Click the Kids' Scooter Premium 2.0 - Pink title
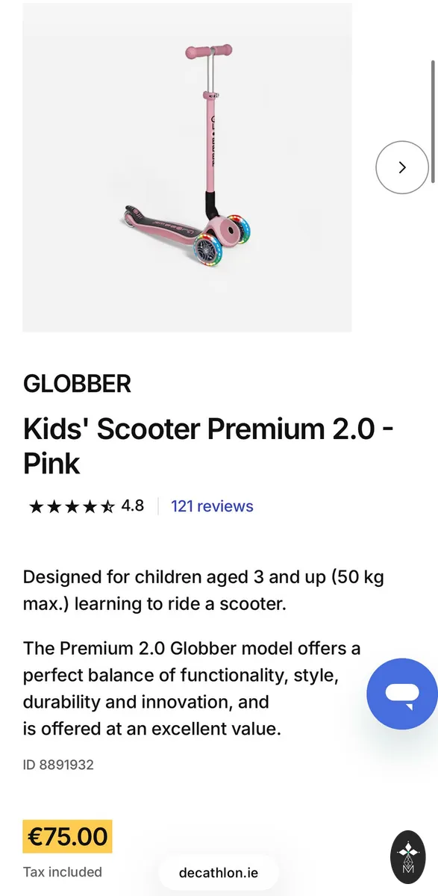Viewport: 438px width, 896px height. click(209, 446)
